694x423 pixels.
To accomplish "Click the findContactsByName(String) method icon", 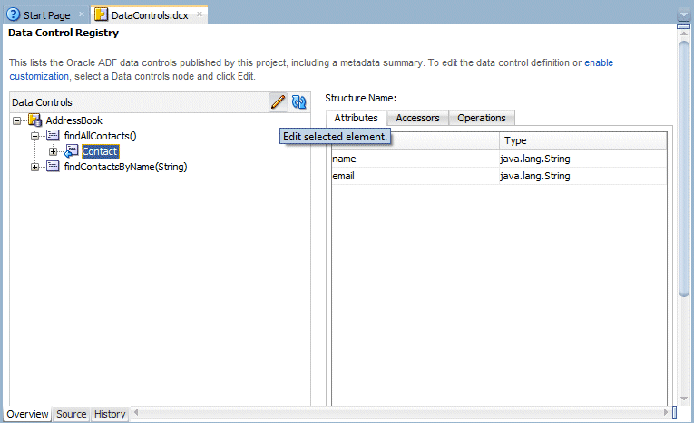I will [53, 166].
